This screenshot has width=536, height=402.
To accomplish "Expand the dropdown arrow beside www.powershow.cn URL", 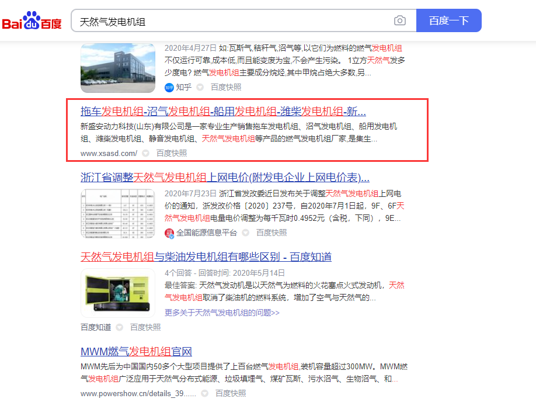I will [x=205, y=393].
